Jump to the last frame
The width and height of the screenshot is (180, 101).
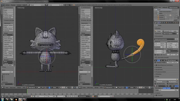(77, 96)
